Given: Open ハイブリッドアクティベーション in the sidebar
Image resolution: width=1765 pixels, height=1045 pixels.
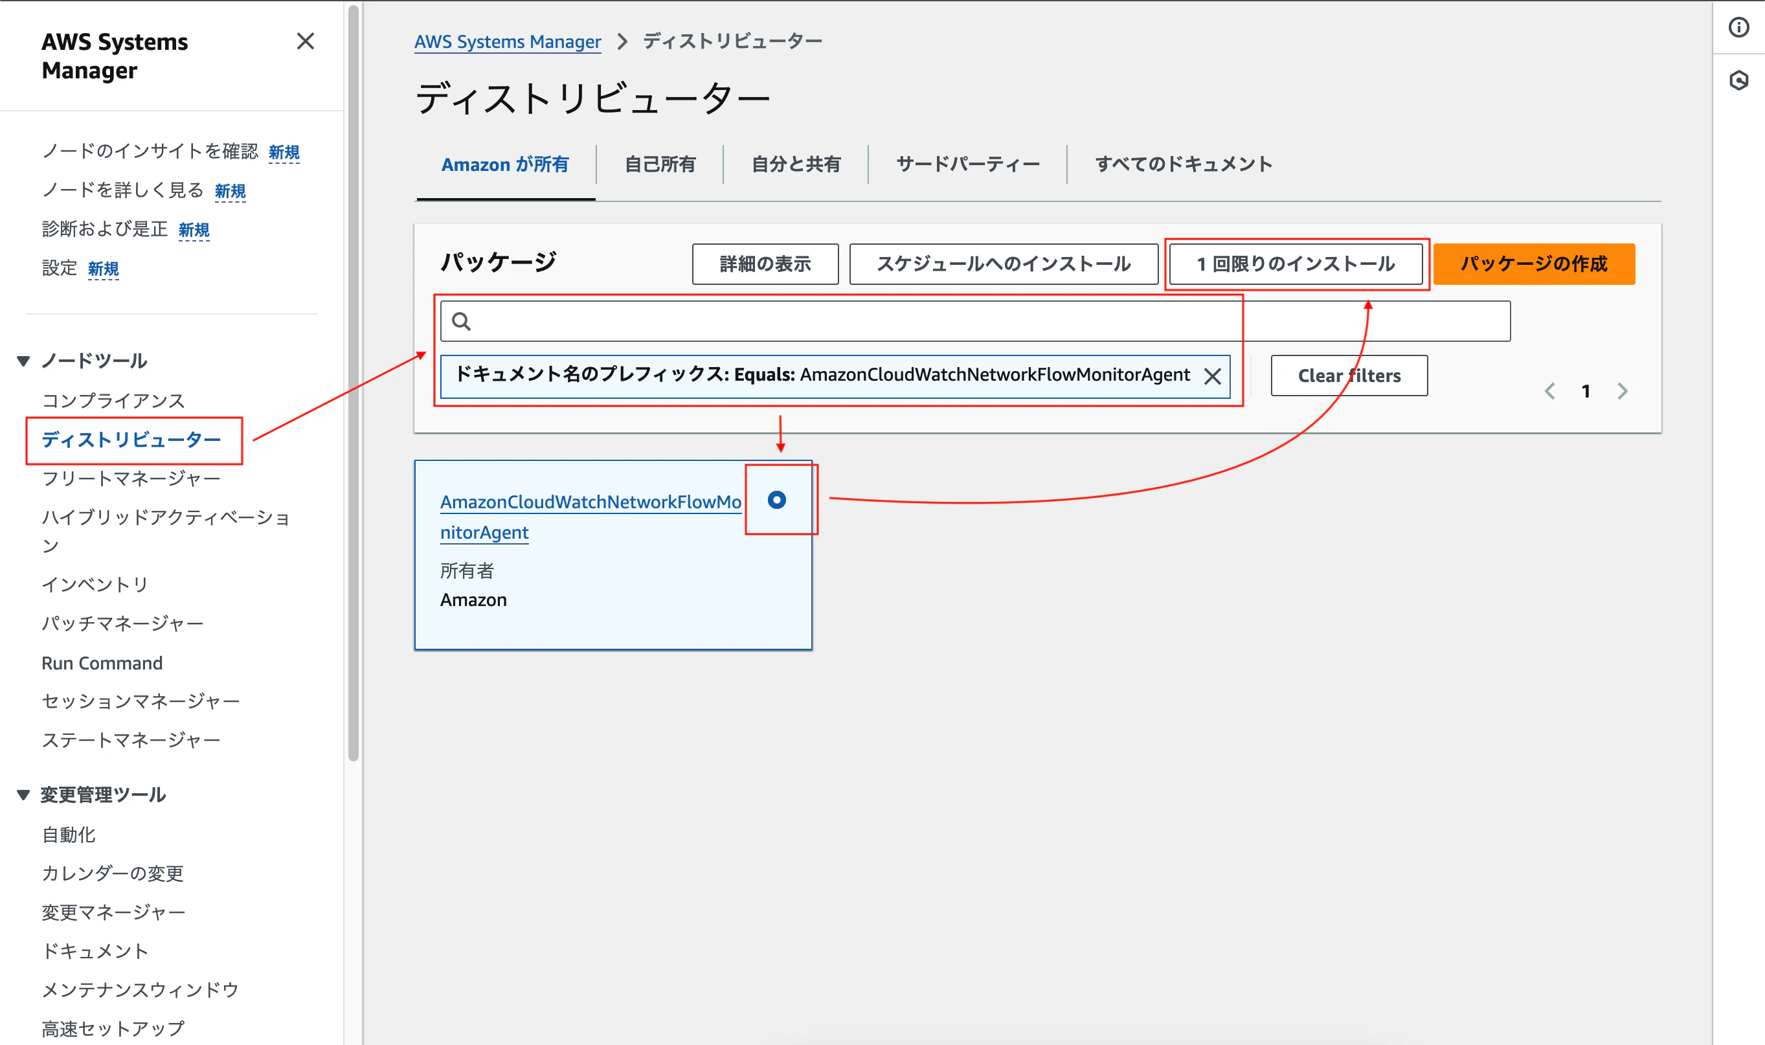Looking at the screenshot, I should point(166,532).
